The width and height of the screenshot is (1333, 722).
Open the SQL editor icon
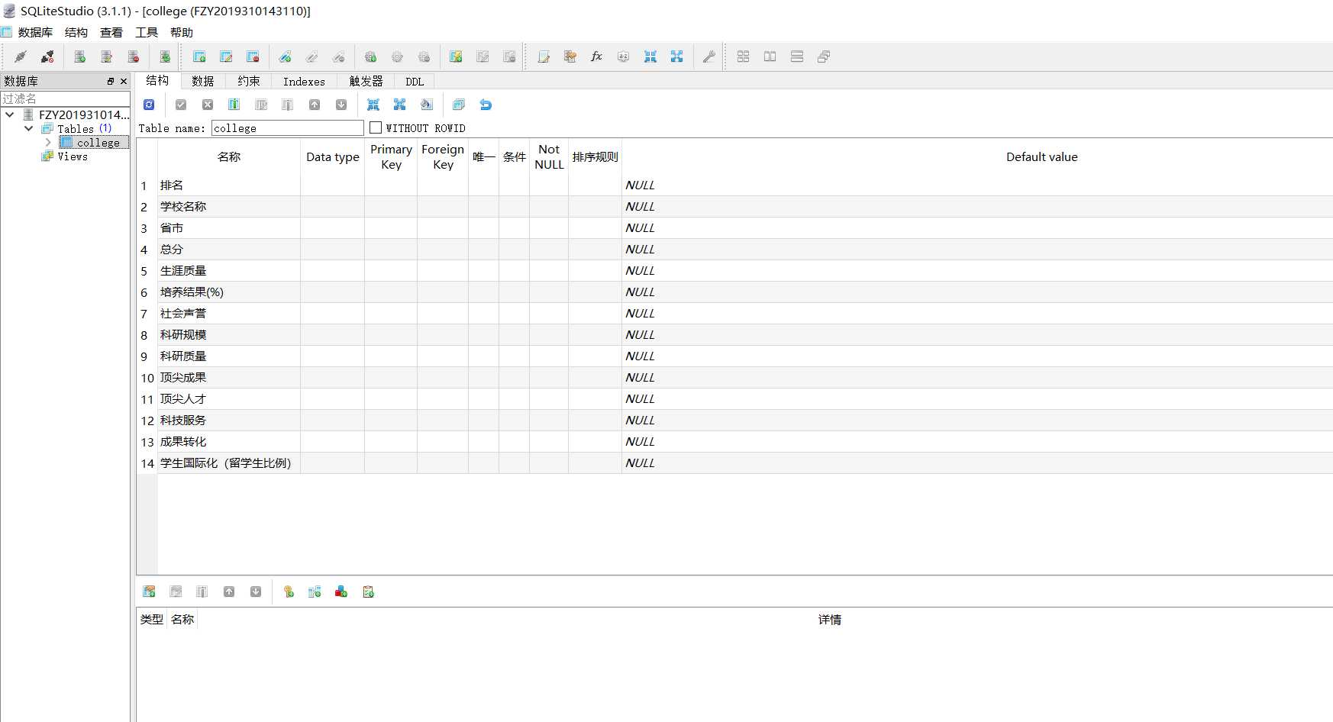(544, 56)
